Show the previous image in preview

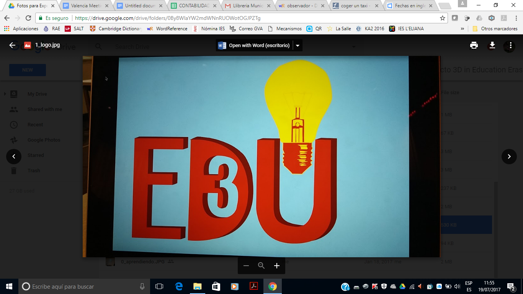(14, 156)
